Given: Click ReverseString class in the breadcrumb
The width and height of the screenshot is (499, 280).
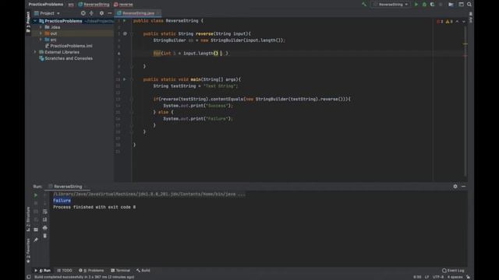Looking at the screenshot, I should point(94,5).
